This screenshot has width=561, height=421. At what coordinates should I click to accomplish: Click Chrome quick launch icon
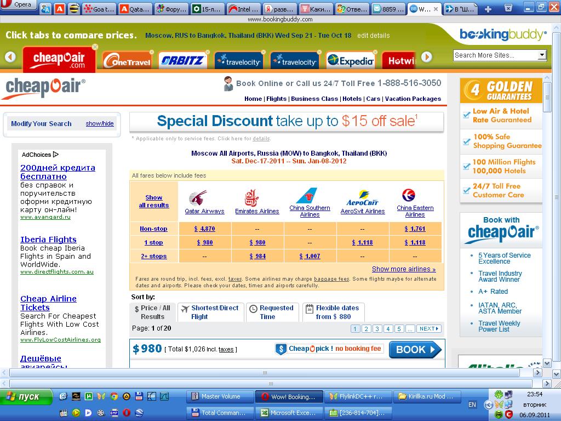click(114, 396)
